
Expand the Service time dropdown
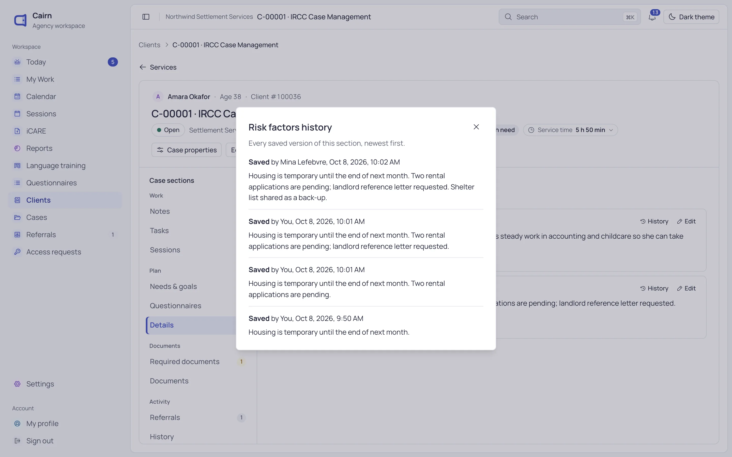(570, 130)
